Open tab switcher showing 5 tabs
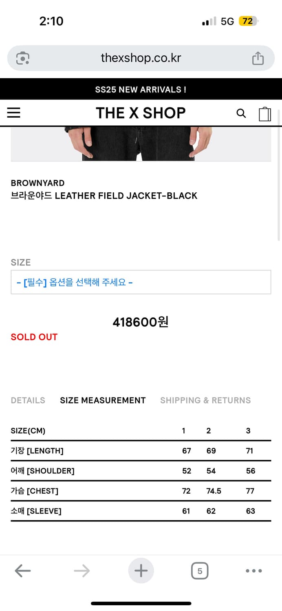282x611 pixels. [x=200, y=571]
